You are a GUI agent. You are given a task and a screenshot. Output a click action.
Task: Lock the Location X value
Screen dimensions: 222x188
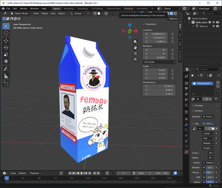[173, 34]
